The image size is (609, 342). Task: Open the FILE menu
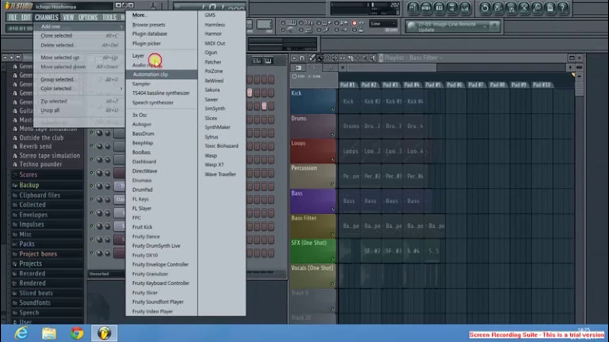[12, 18]
